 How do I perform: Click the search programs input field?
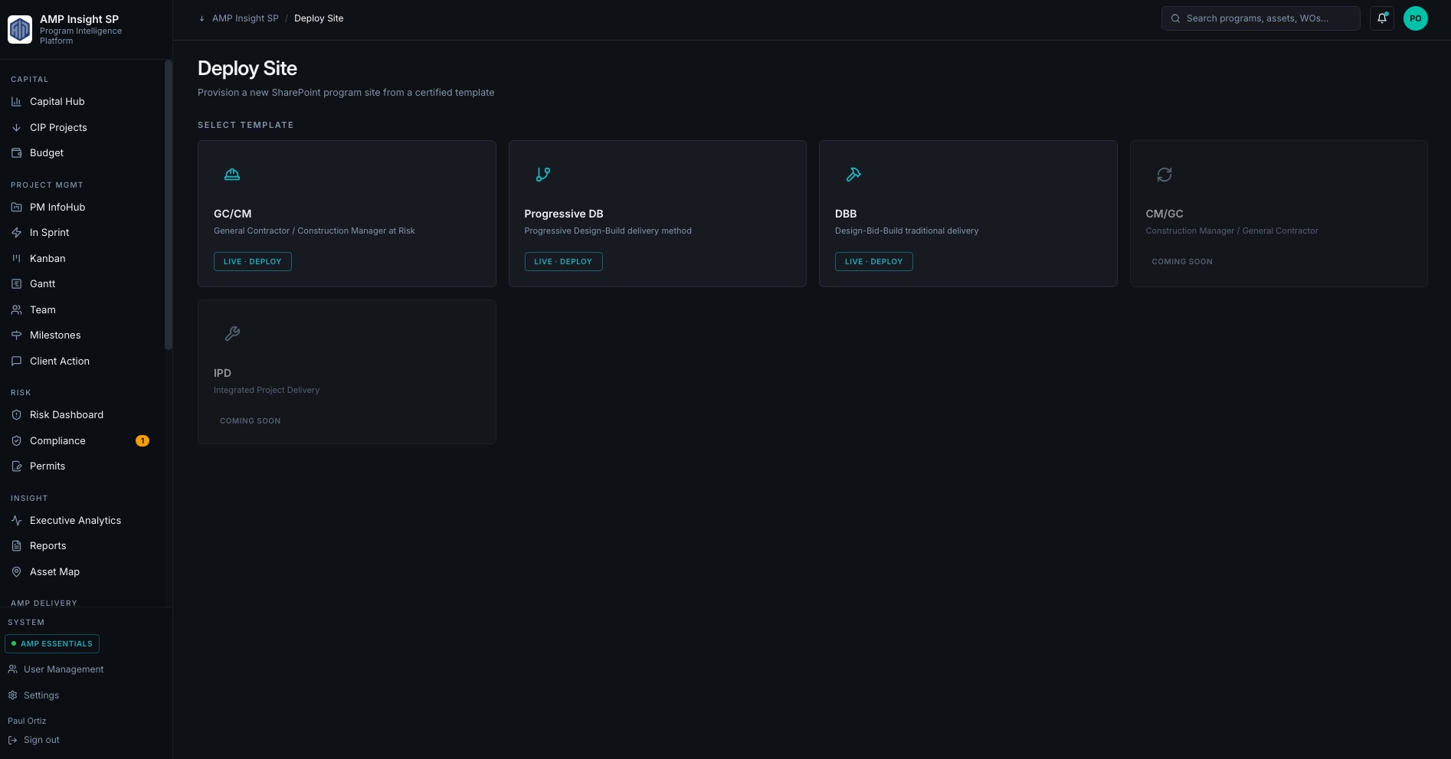coord(1261,18)
